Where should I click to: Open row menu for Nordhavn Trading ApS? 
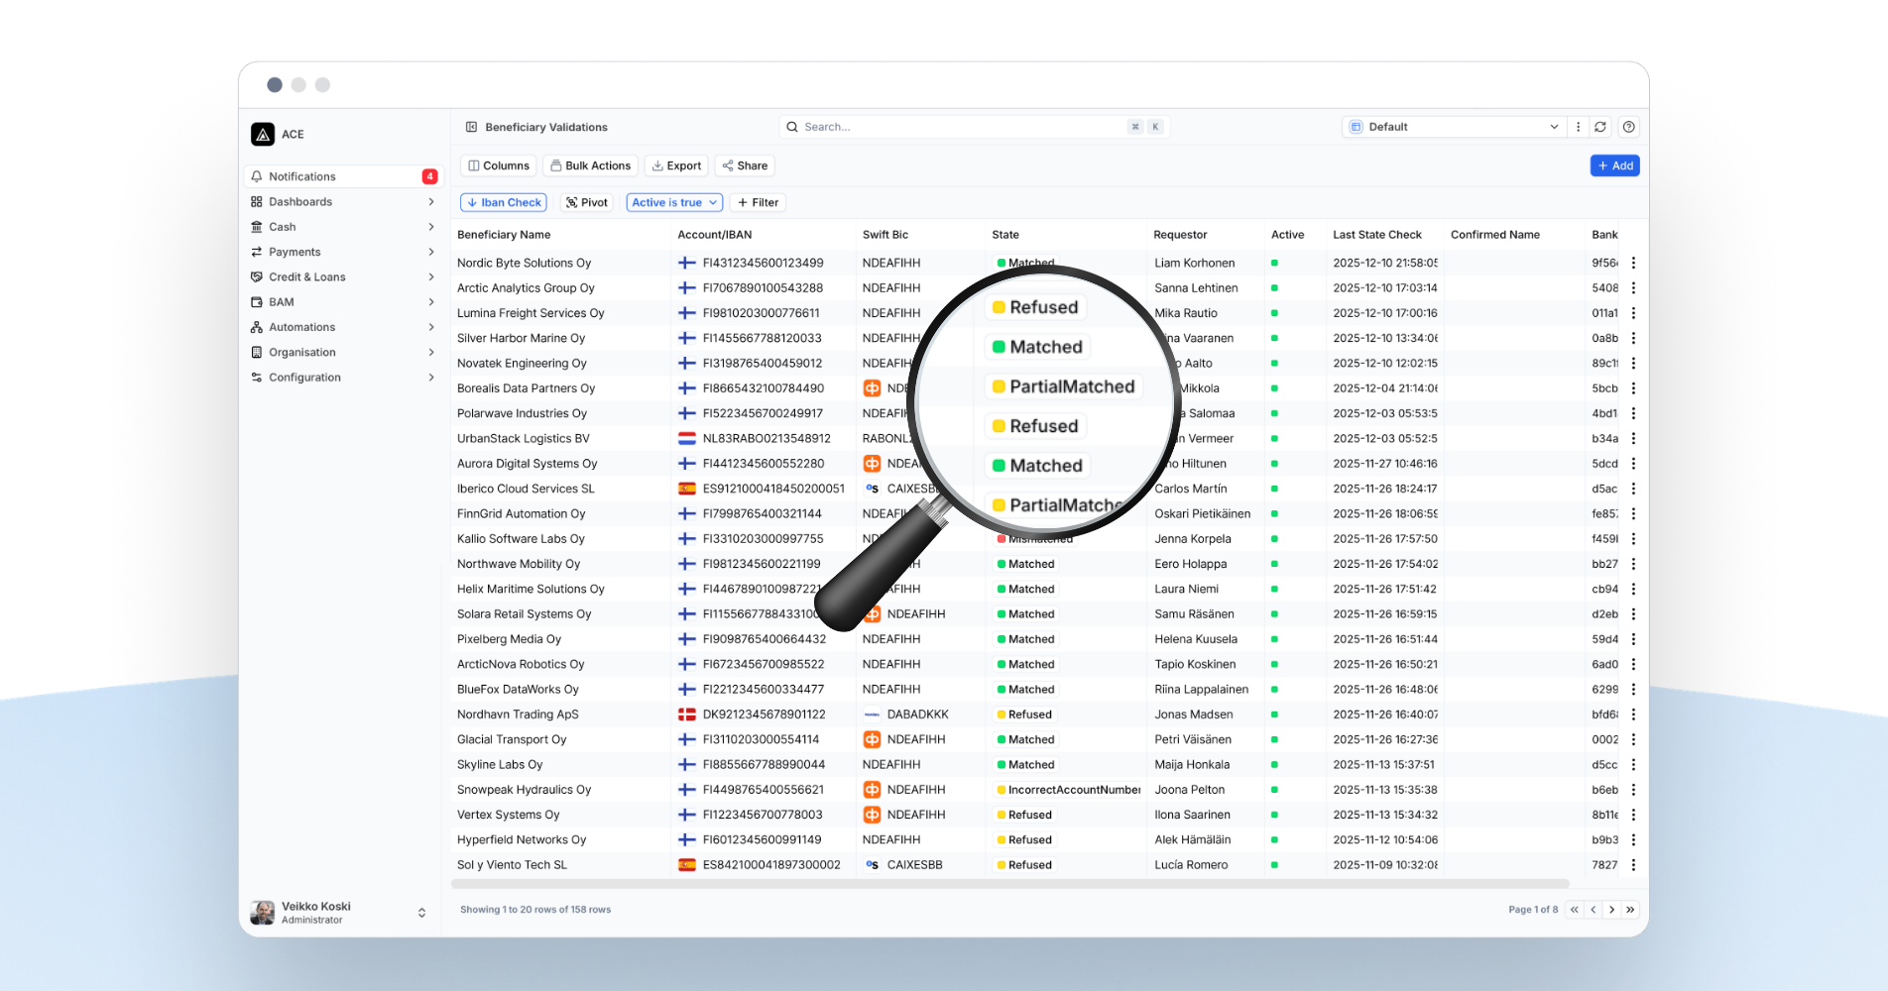click(x=1633, y=715)
